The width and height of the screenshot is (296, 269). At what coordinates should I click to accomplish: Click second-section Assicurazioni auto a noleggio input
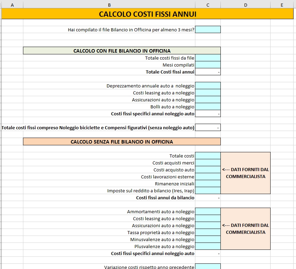(x=208, y=225)
